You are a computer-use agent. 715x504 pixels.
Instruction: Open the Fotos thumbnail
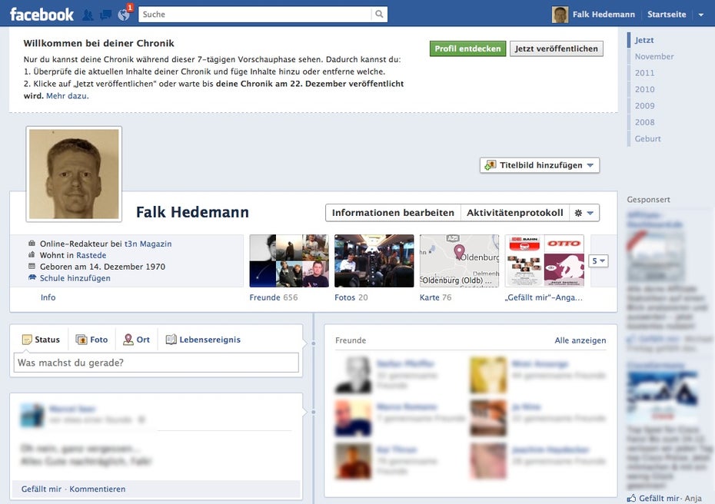[374, 260]
